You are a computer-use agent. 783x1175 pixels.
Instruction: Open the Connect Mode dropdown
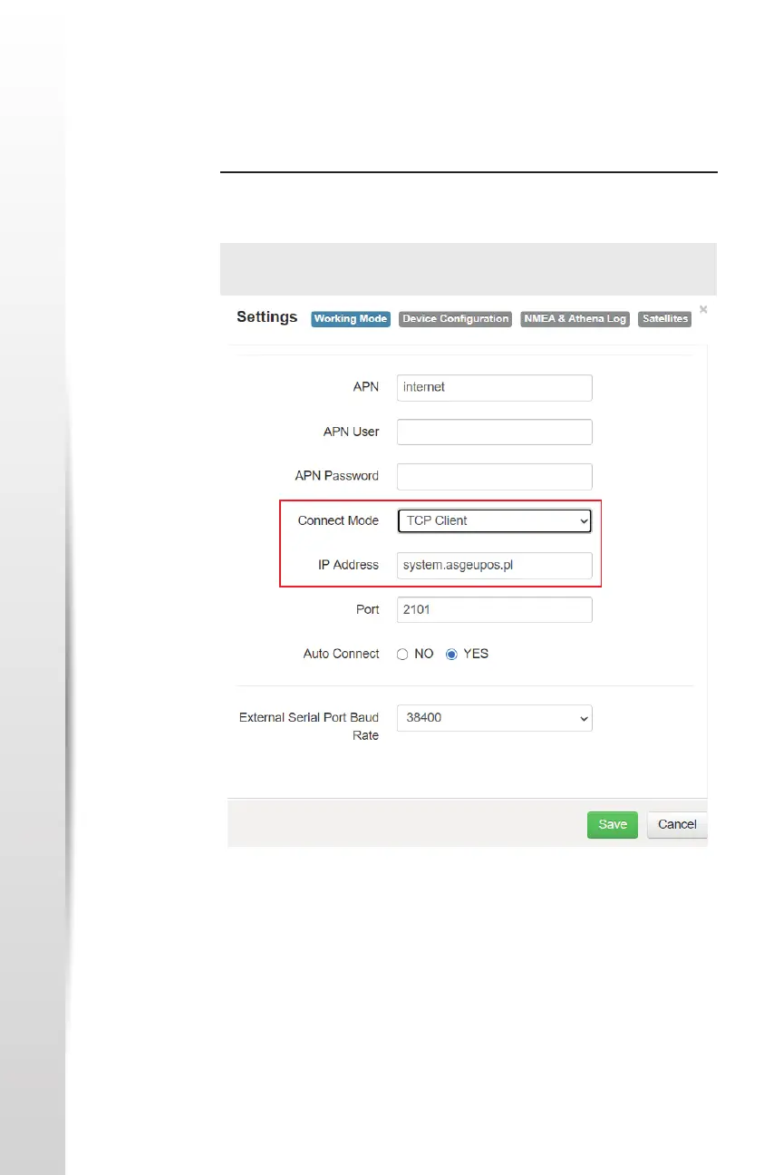click(495, 520)
